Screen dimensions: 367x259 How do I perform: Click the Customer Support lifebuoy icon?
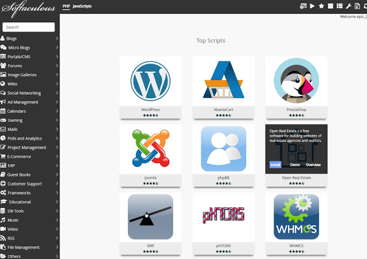(x=3, y=184)
